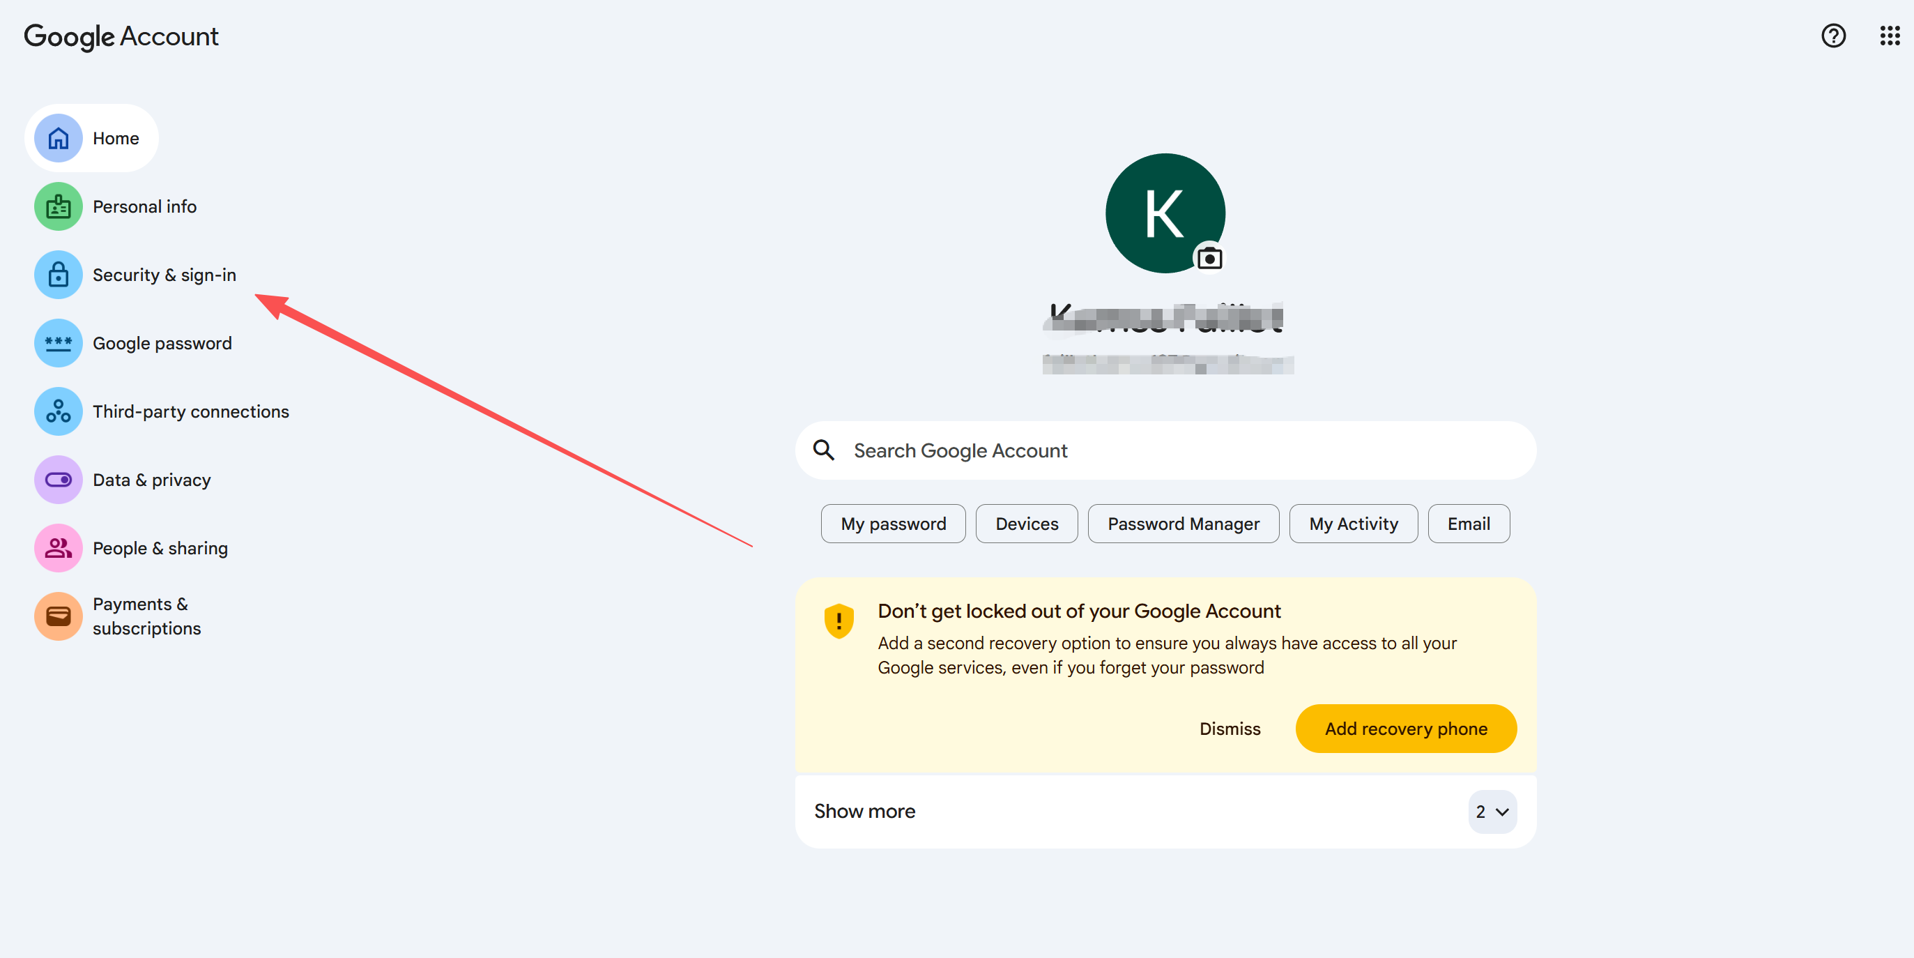Click the lockout warning heading text

click(x=1079, y=611)
